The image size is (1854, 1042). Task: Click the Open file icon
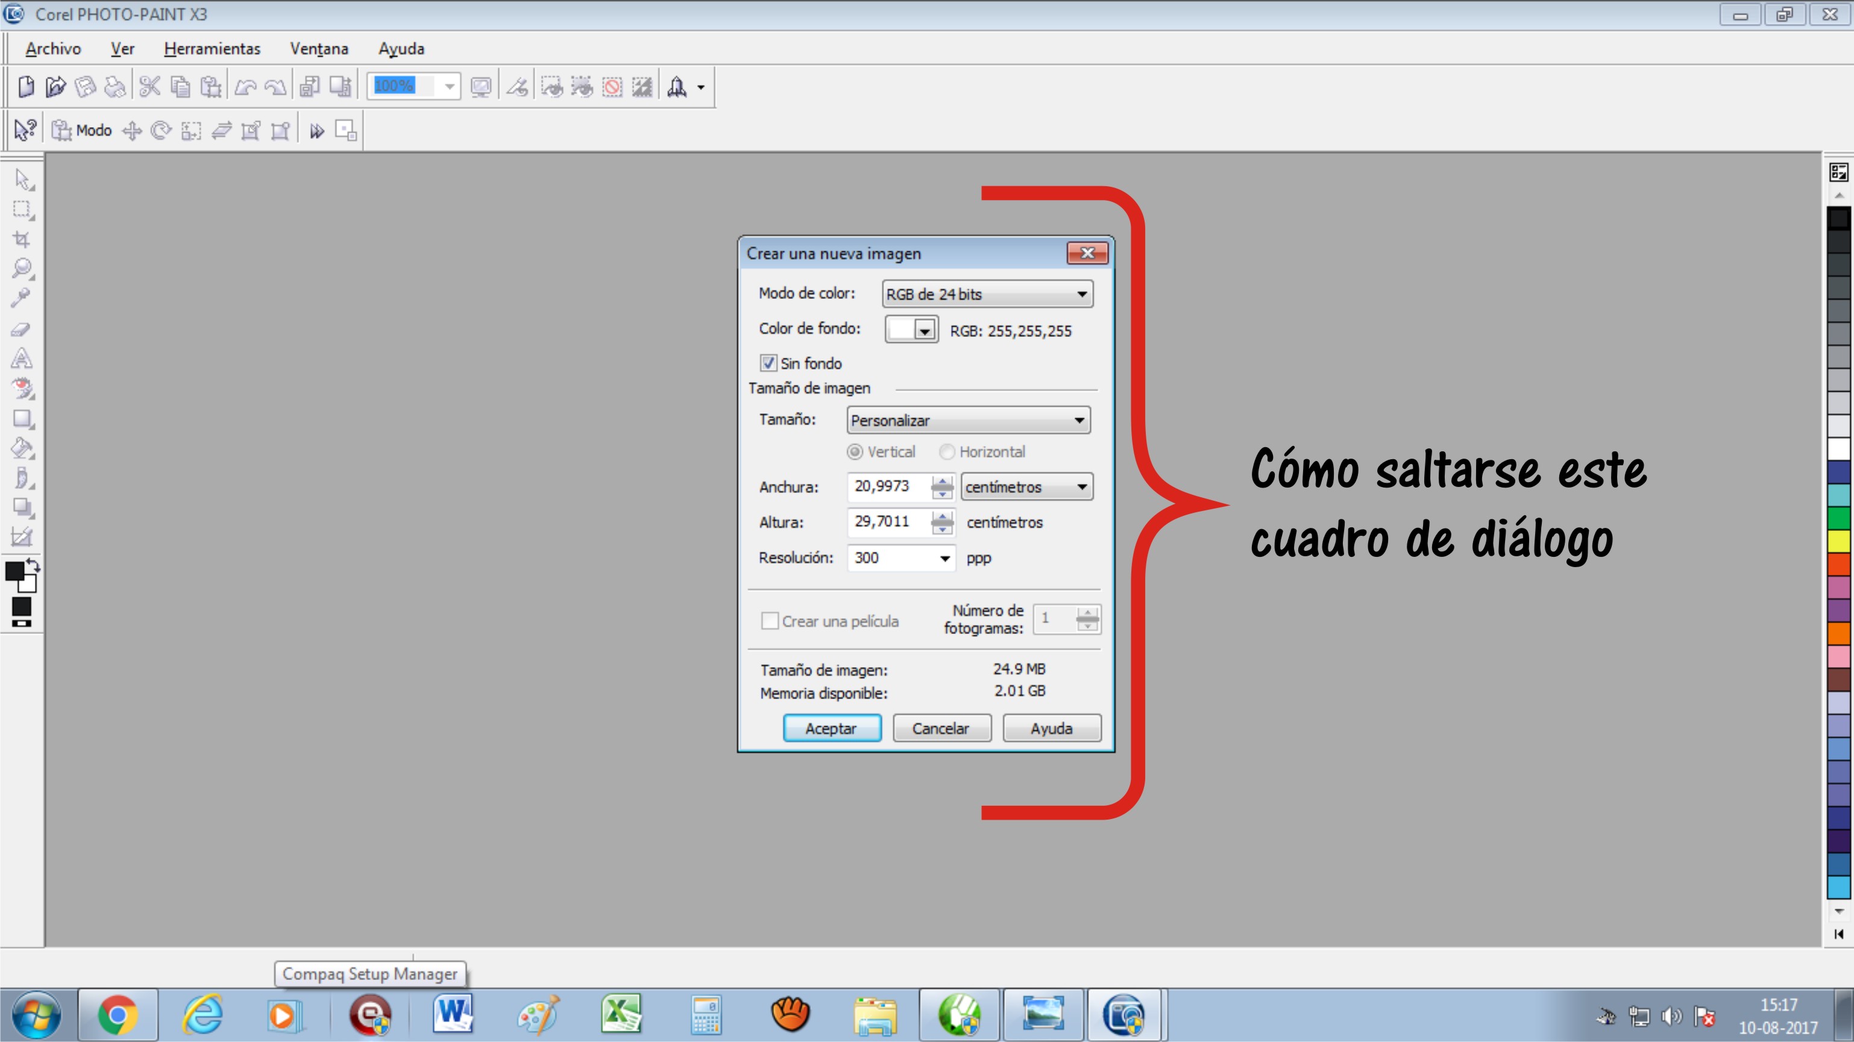click(55, 87)
